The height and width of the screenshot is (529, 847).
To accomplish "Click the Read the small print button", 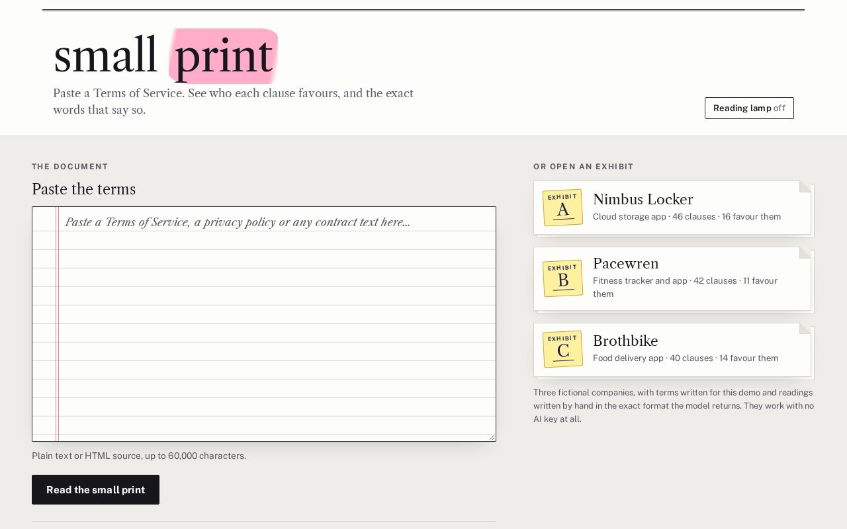I will tap(95, 489).
